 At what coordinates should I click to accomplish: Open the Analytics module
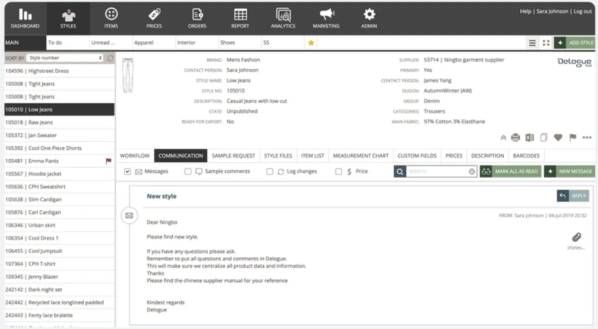click(x=283, y=18)
